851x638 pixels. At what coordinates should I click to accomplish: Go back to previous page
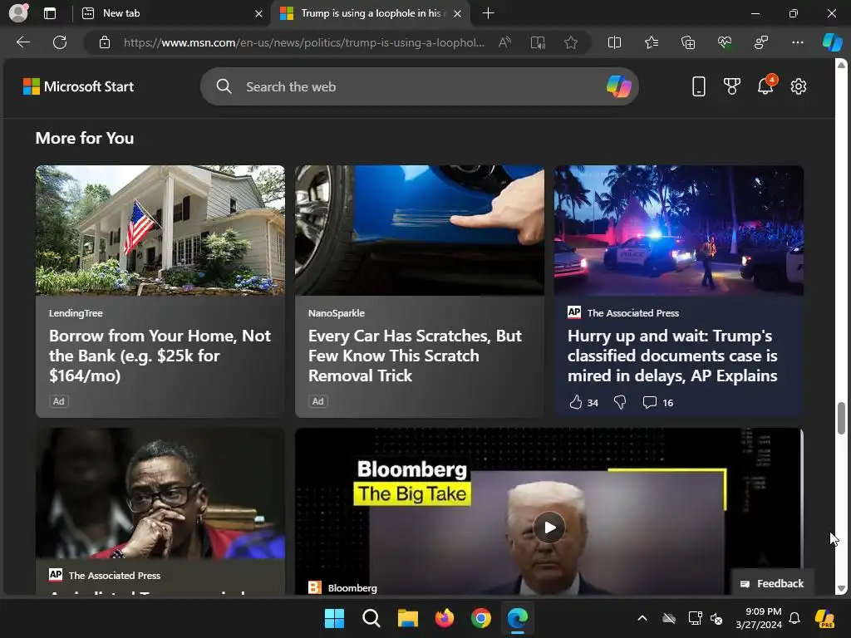[22, 42]
